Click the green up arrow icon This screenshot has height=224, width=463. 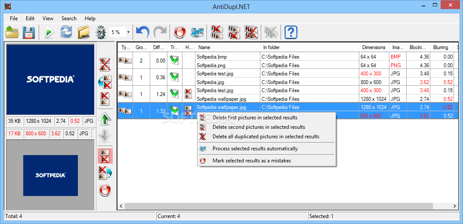tap(105, 119)
